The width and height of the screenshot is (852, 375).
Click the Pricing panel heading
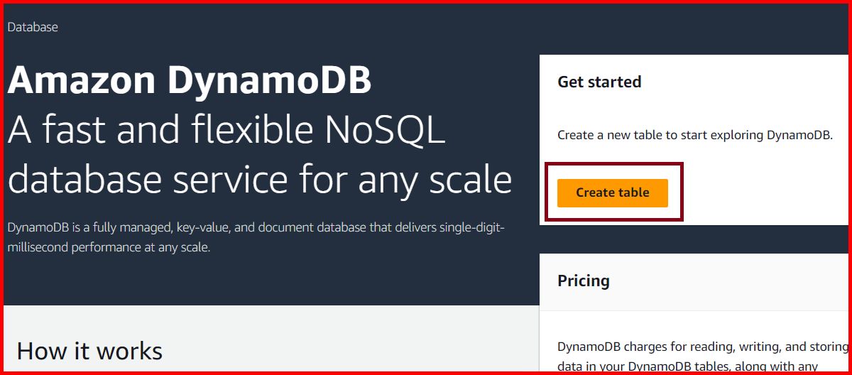[583, 281]
